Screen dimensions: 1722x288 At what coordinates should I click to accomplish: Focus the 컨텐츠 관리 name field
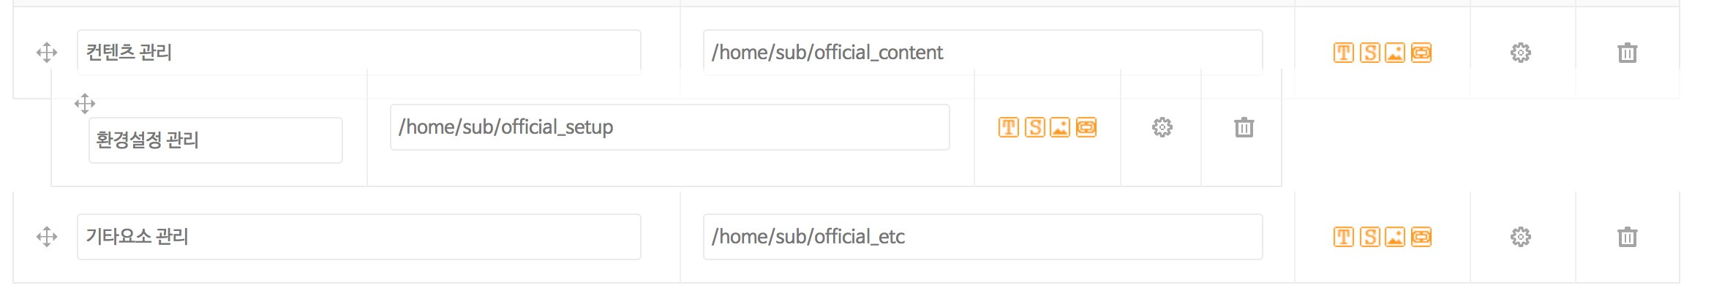(359, 53)
